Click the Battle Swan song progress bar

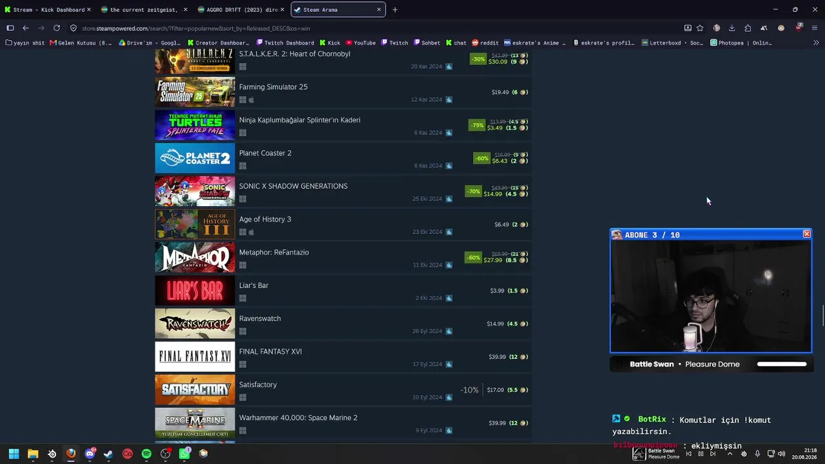coord(782,364)
